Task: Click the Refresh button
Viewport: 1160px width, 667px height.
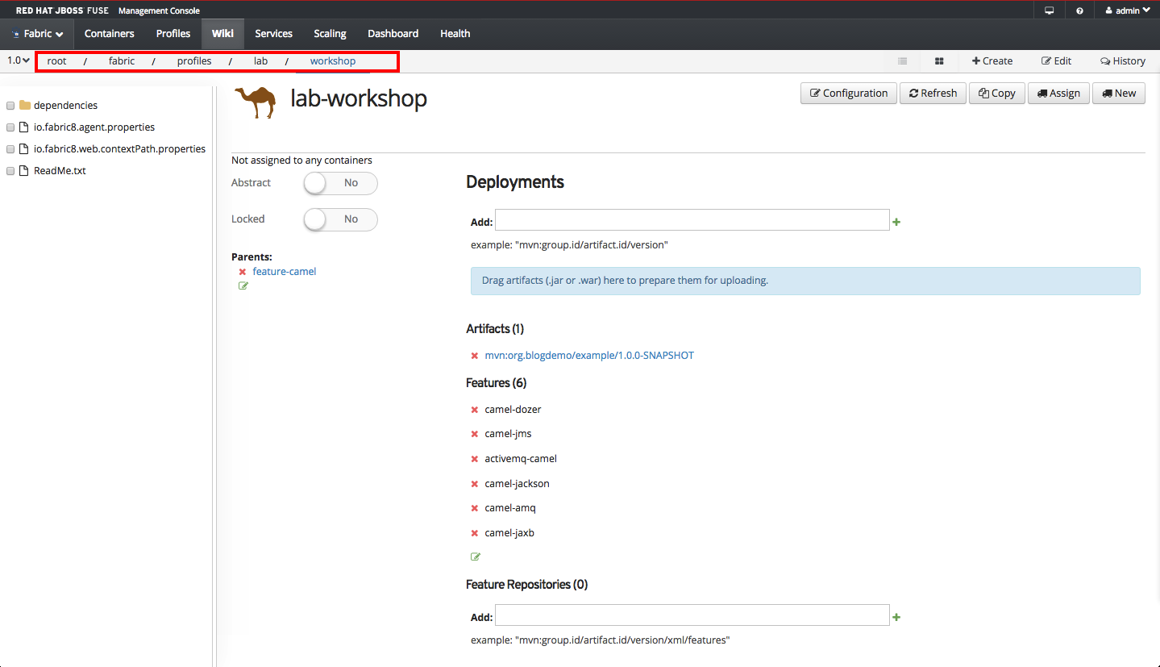Action: click(933, 94)
